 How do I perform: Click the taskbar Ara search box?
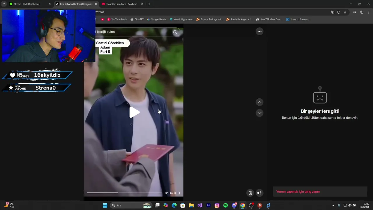coord(131,205)
